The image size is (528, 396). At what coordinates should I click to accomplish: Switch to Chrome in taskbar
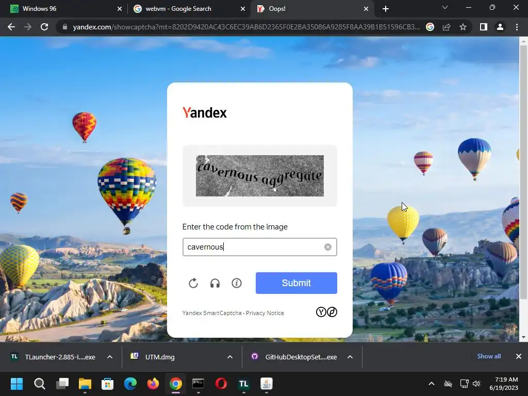(176, 384)
